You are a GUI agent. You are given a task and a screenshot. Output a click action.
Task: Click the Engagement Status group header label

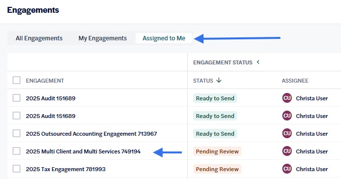tap(223, 62)
